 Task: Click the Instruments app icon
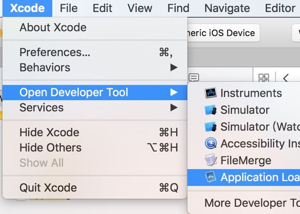point(210,93)
